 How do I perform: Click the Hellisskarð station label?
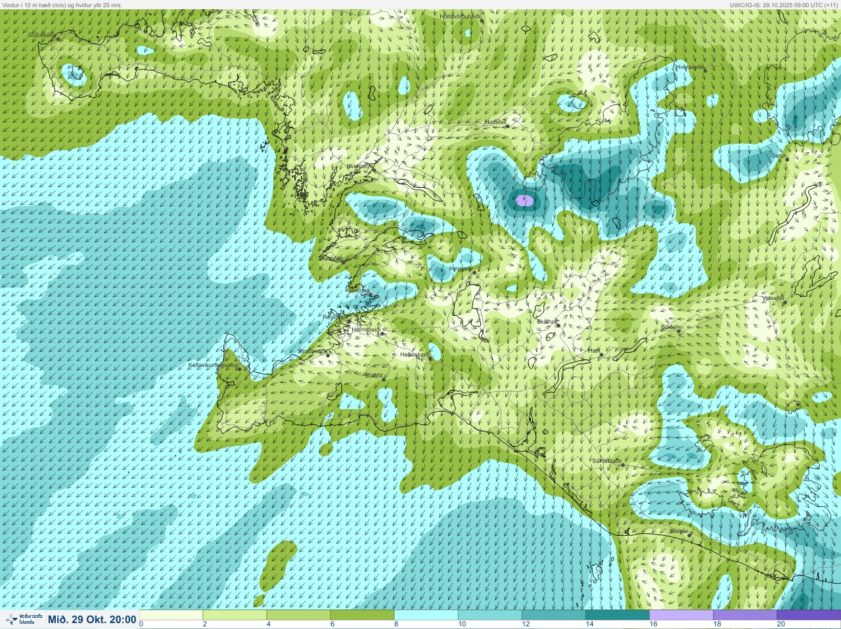pyautogui.click(x=414, y=355)
